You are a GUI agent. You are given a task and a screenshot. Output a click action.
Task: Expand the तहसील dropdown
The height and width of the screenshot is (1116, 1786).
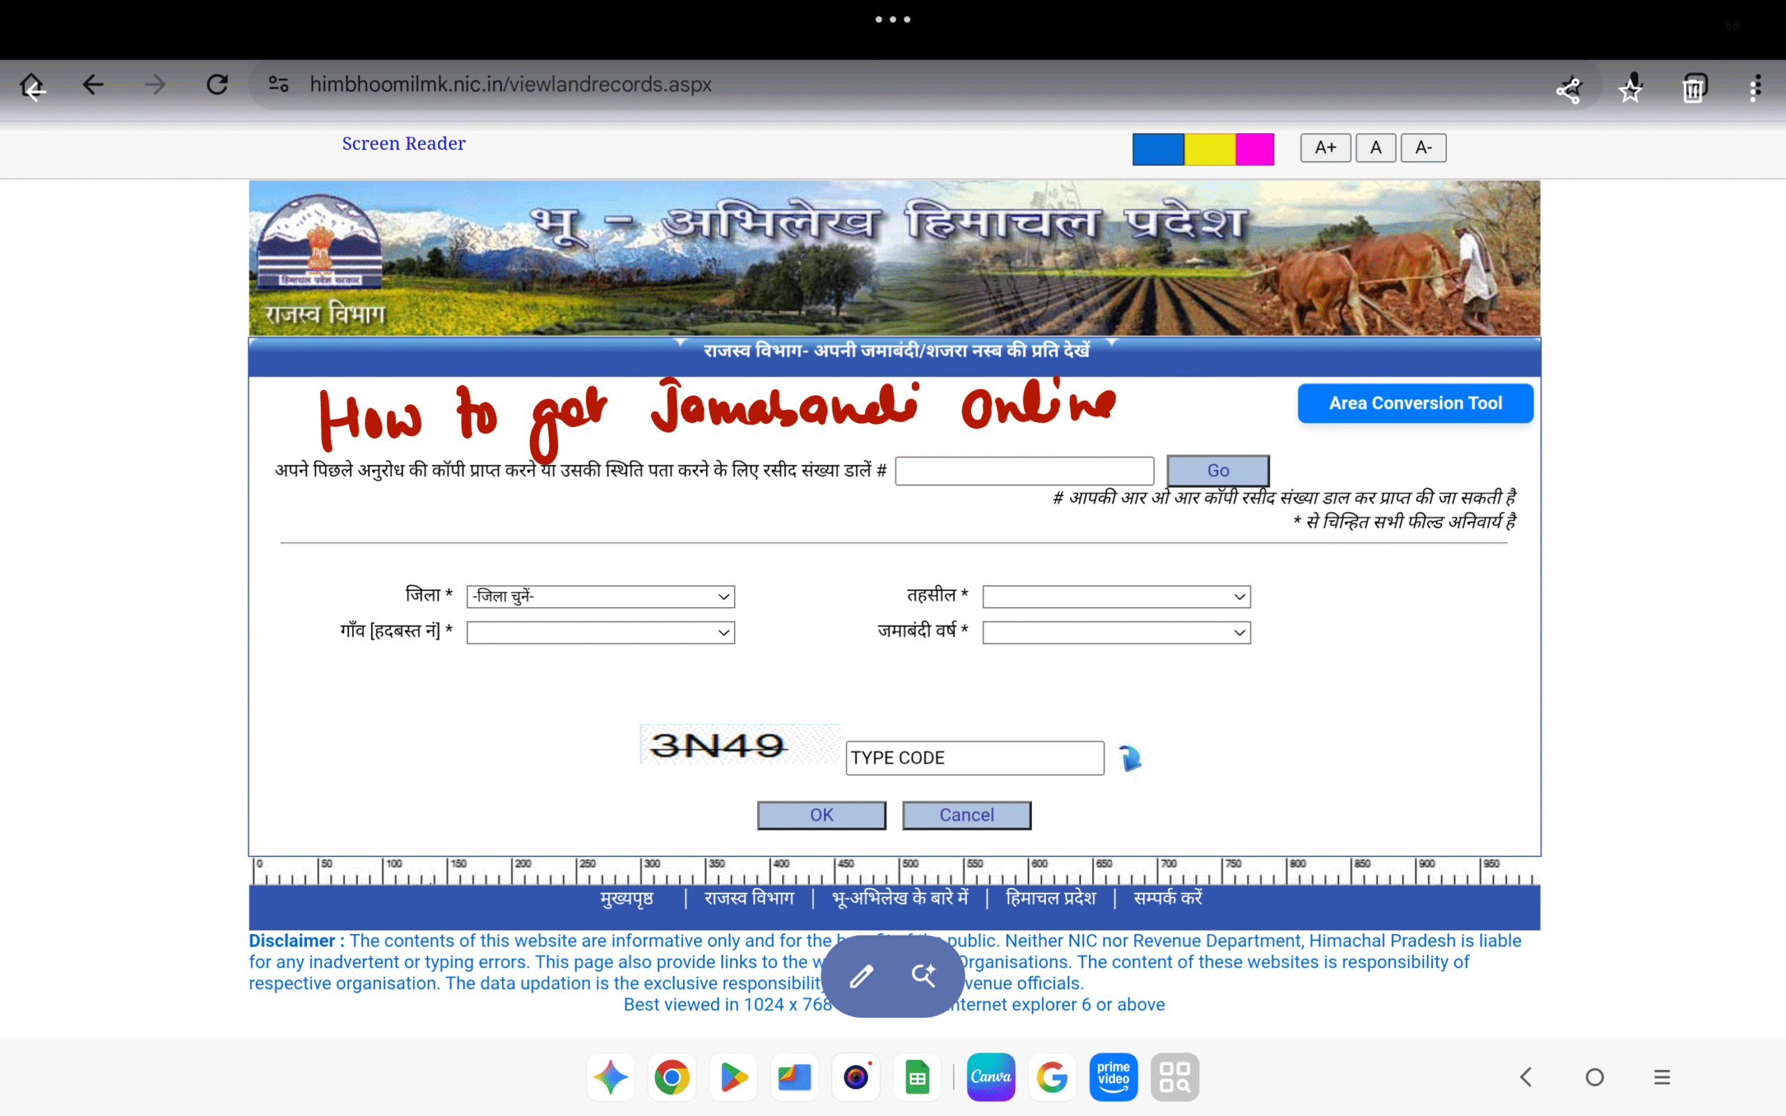(x=1116, y=596)
